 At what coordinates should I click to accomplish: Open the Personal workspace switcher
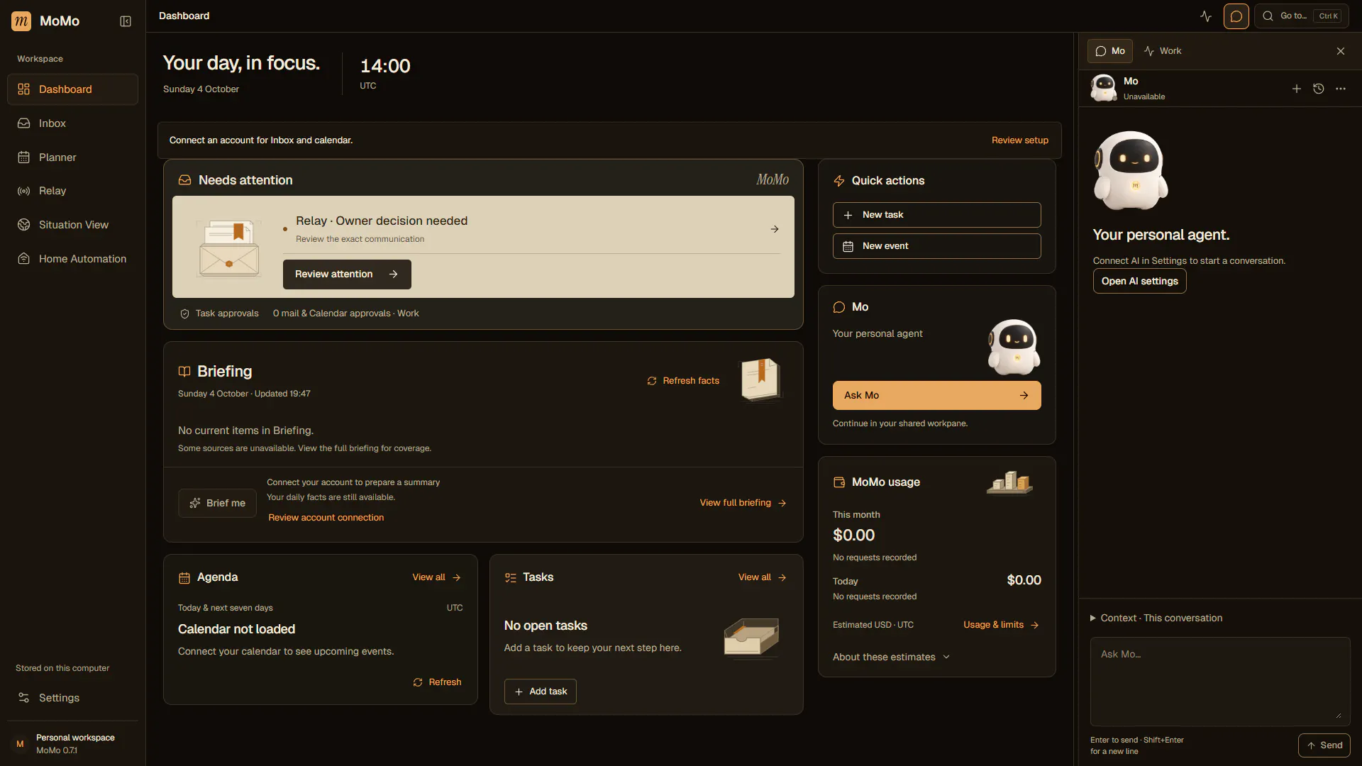click(x=72, y=744)
